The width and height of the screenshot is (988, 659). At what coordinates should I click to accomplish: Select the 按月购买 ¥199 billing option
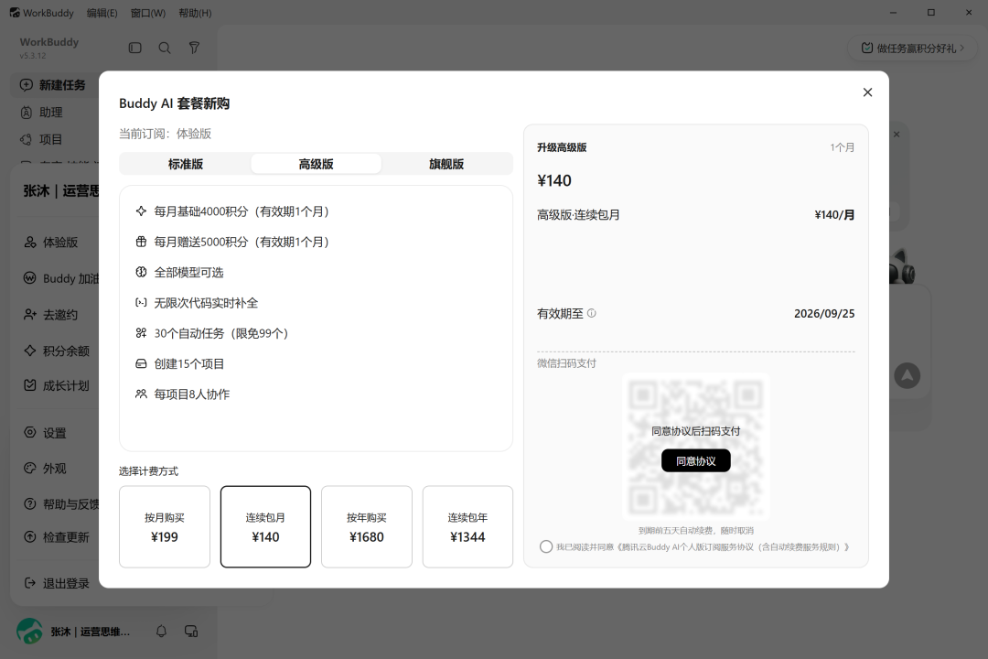[165, 526]
